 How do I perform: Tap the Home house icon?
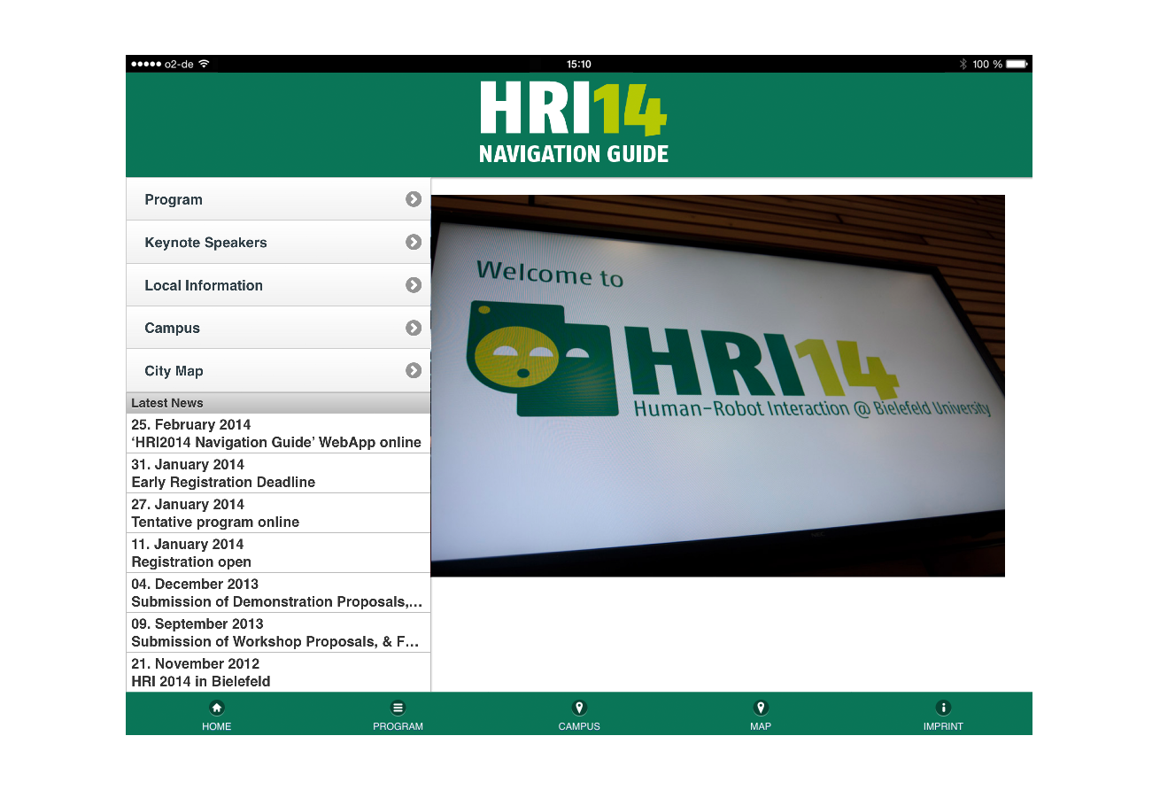pyautogui.click(x=216, y=708)
